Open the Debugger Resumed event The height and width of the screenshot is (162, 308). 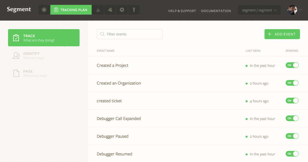tap(114, 154)
